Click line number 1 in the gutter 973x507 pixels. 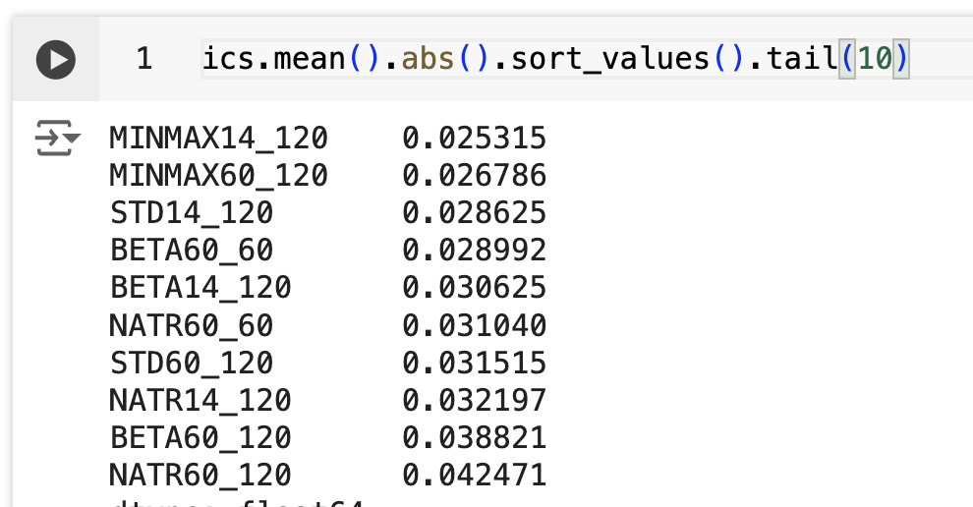[x=143, y=59]
